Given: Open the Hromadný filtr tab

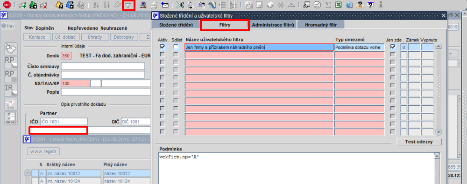Looking at the screenshot, I should 321,25.
